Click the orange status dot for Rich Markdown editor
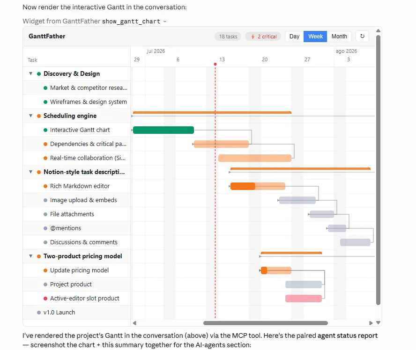The height and width of the screenshot is (350, 416). tap(45, 186)
